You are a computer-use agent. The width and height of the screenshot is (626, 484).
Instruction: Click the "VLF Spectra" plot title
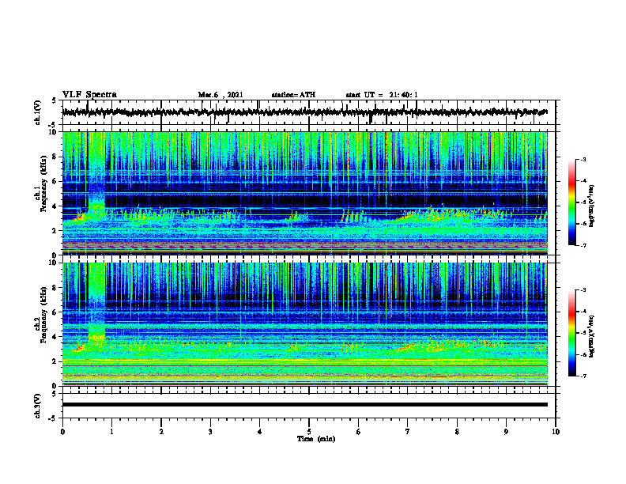[89, 95]
